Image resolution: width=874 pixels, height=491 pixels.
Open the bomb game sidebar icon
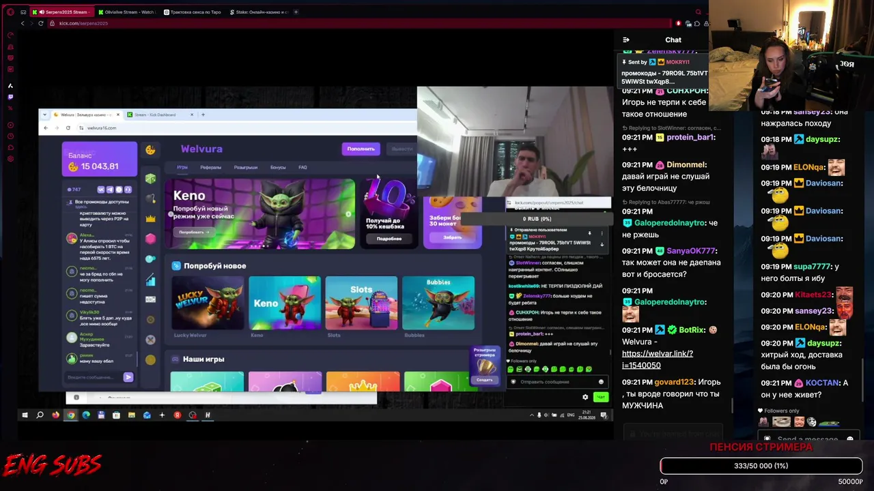coord(150,198)
